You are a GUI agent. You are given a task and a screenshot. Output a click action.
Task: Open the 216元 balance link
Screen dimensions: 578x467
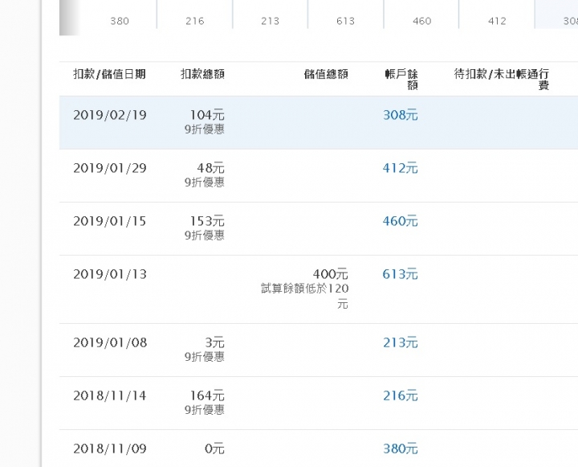point(401,395)
